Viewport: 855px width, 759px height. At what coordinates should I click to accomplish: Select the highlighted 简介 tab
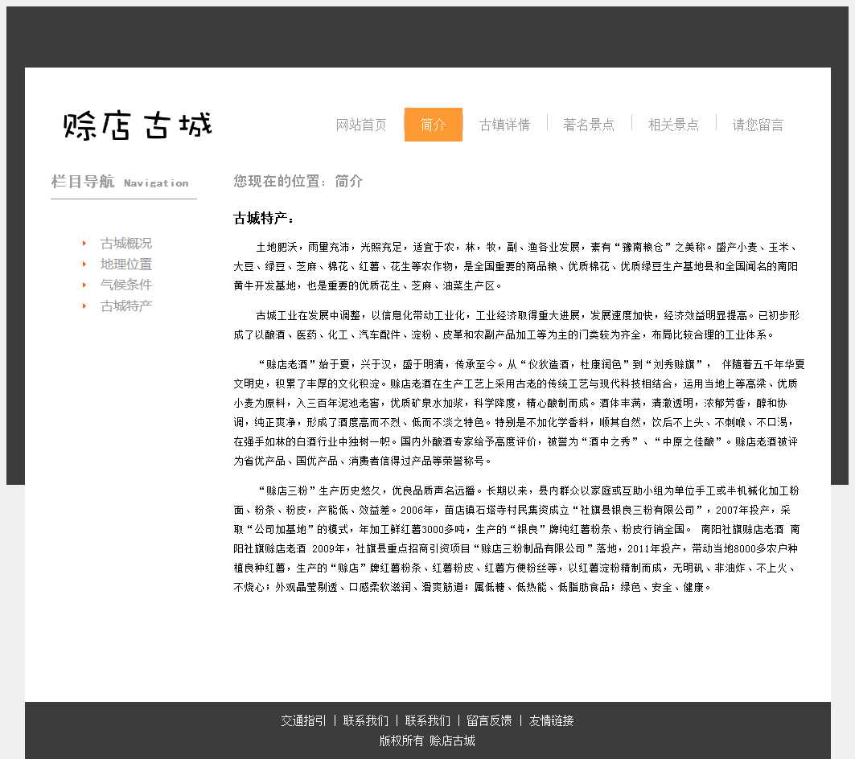tap(433, 125)
